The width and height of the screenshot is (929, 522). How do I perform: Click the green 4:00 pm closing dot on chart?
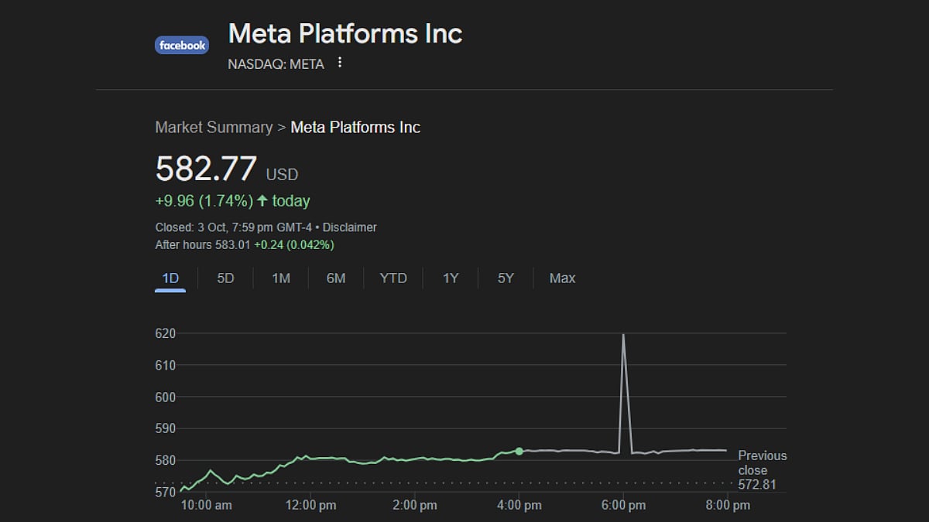(x=519, y=451)
